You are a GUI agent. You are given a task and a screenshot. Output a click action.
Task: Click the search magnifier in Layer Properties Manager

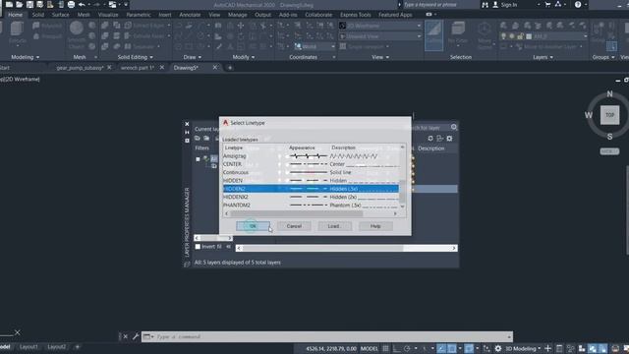(x=454, y=127)
